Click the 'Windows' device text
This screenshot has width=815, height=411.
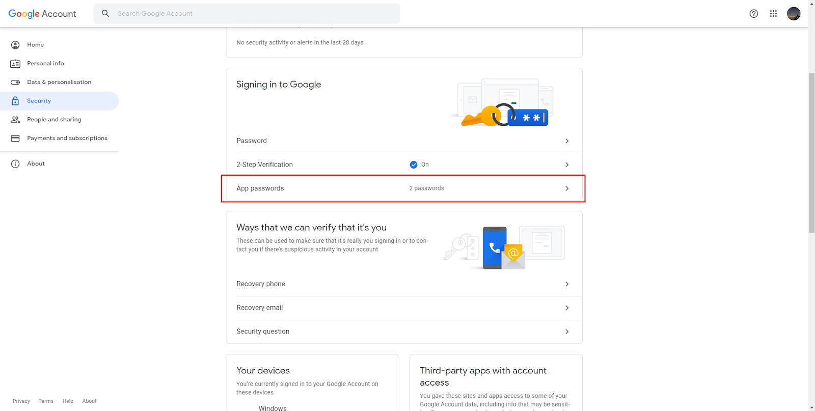tap(273, 408)
